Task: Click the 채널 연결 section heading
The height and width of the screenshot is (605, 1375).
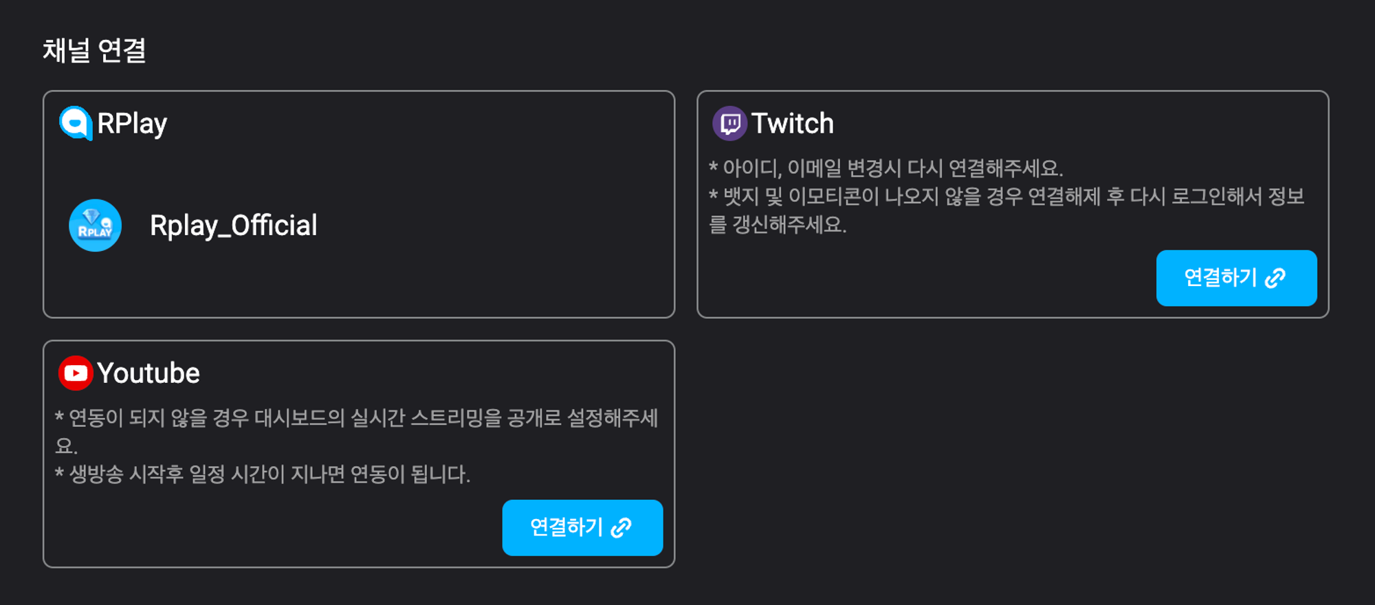Action: click(x=94, y=50)
